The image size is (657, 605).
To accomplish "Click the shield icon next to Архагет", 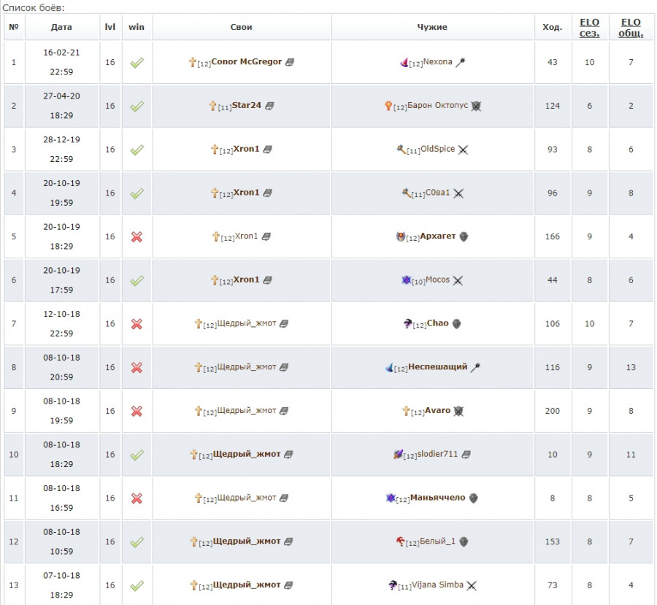I will tap(464, 236).
